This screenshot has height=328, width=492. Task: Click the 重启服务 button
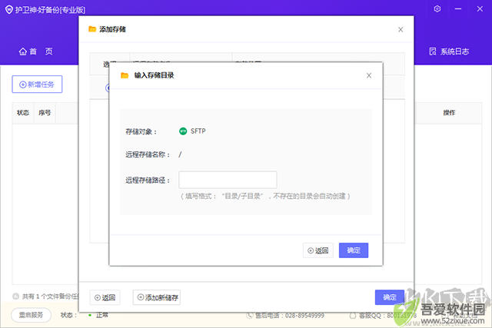point(31,315)
